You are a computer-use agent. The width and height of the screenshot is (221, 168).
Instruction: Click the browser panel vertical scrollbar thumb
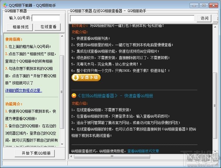[215, 106]
